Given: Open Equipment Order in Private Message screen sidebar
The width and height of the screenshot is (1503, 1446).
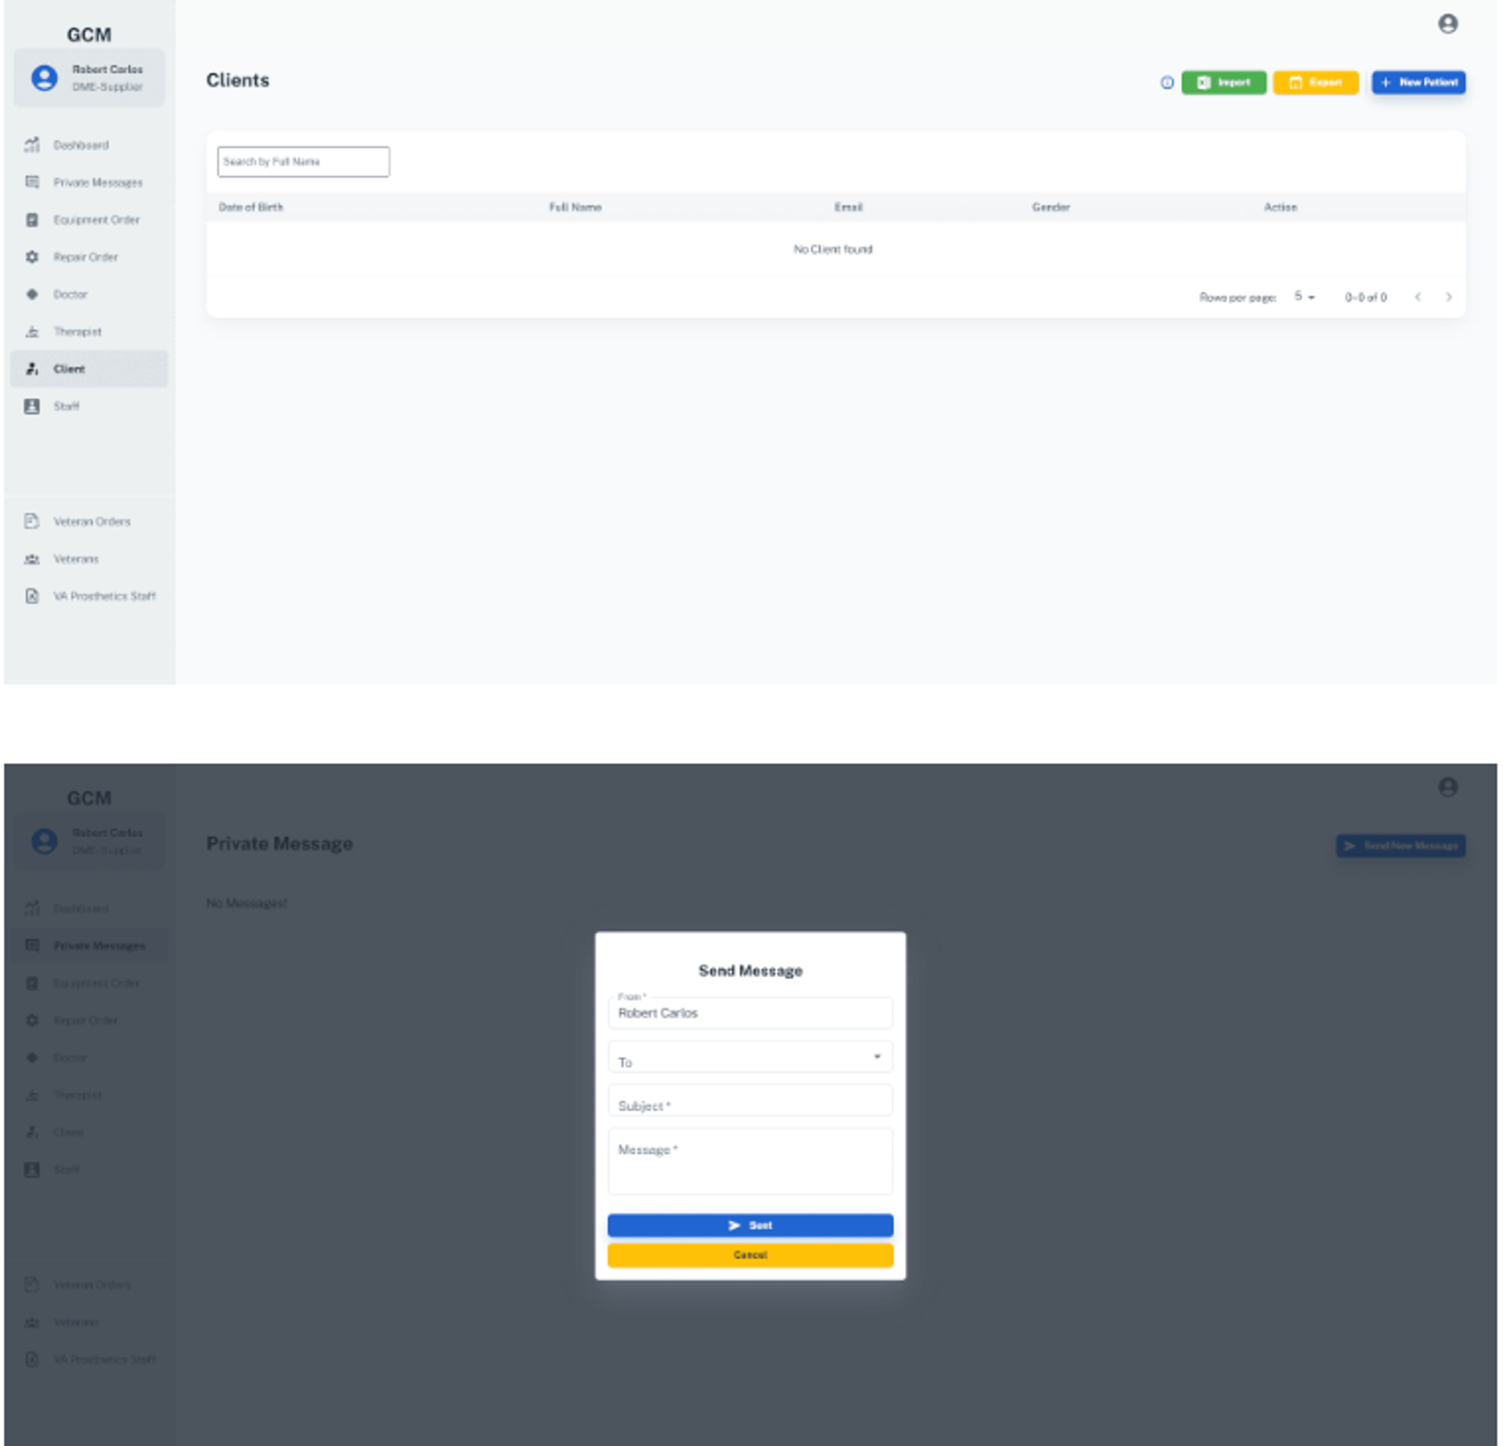Looking at the screenshot, I should click(89, 983).
